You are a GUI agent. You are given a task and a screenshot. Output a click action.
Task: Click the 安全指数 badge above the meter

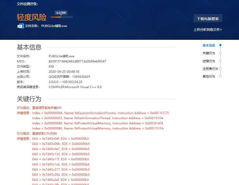pyautogui.click(x=61, y=13)
